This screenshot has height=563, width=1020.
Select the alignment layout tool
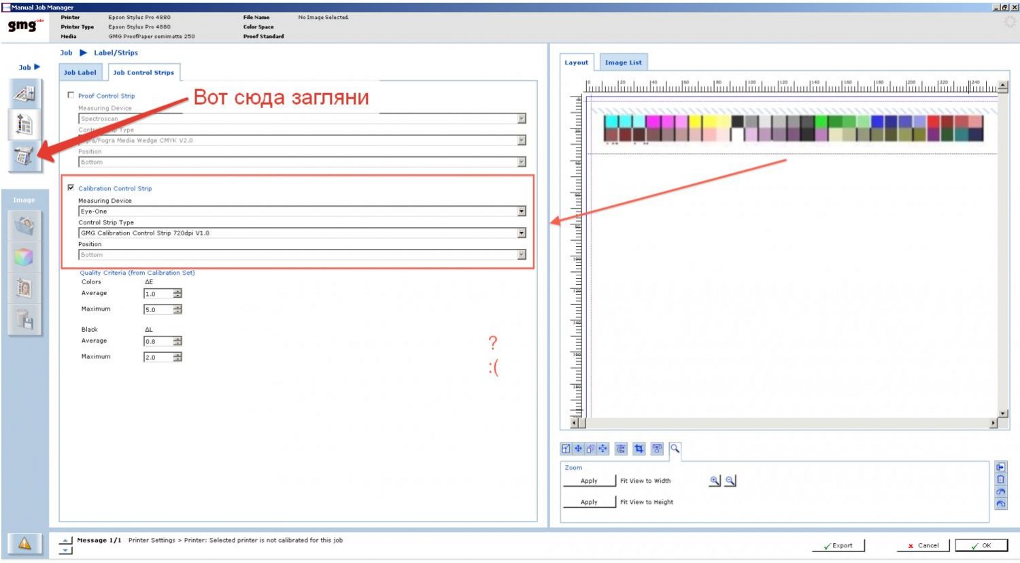coord(621,449)
